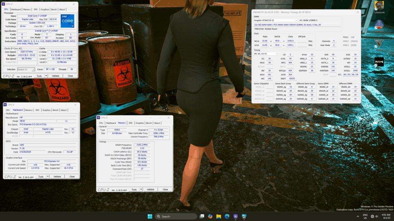Expand the Kingston KF560C30-32 DIMM dropdown
The width and height of the screenshot is (394, 221).
275,20
